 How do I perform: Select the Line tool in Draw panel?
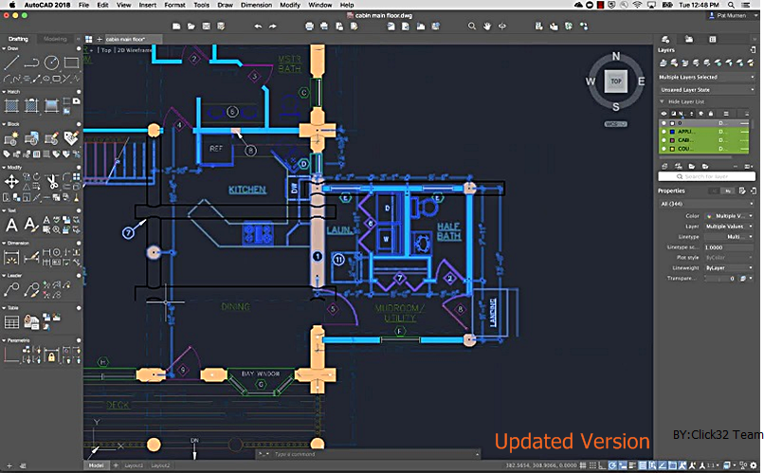12,63
